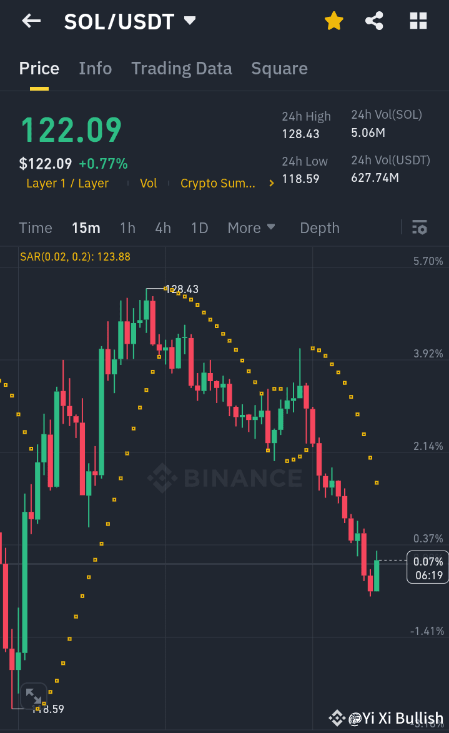
Task: Expand the Crypto Sum chevron arrow
Action: tap(271, 183)
